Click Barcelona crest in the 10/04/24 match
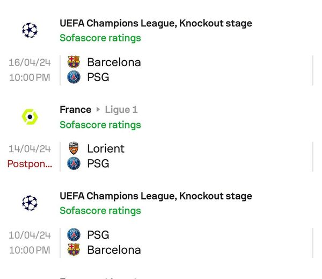The width and height of the screenshot is (322, 279). (x=74, y=249)
